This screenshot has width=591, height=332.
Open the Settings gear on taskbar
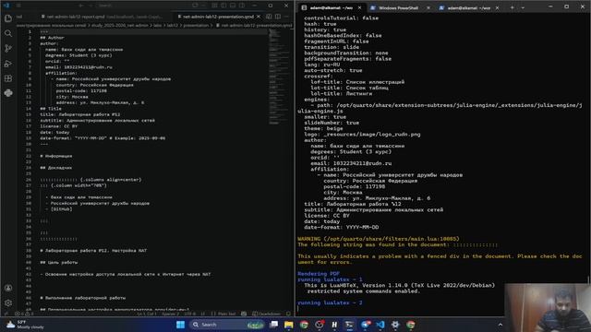[x=395, y=325]
